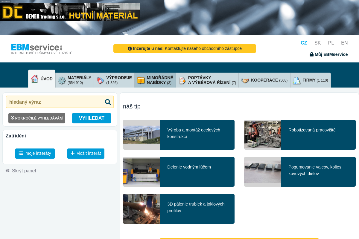Switch language to PL
This screenshot has width=359, height=239.
331,43
